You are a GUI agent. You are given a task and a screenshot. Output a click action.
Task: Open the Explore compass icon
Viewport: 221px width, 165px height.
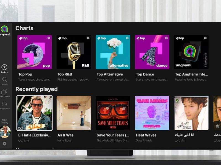[x=4, y=67]
